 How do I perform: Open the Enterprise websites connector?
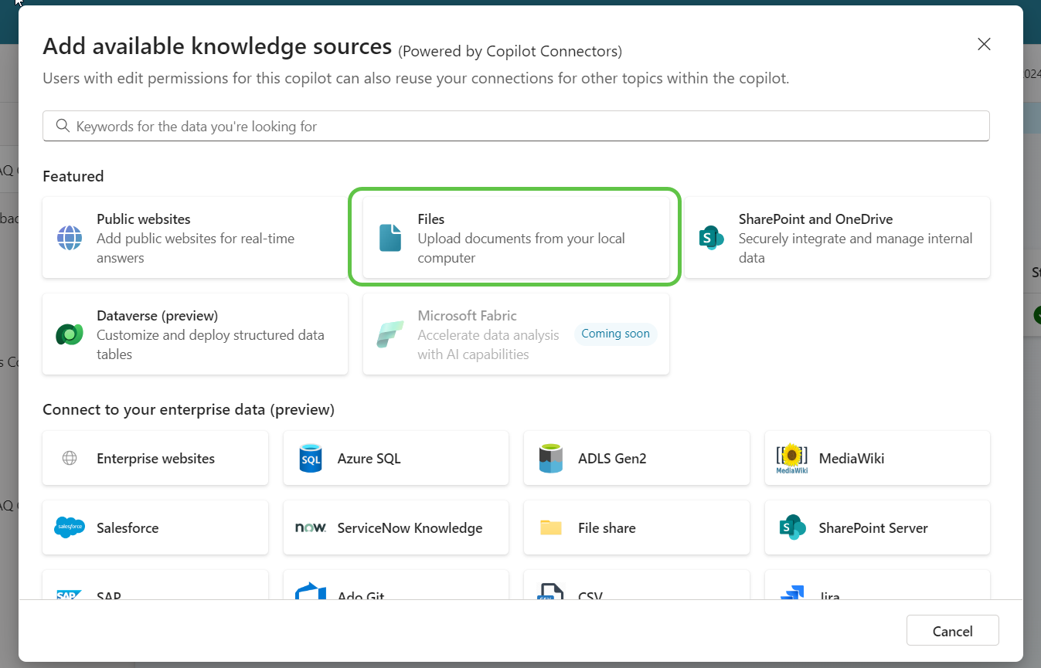155,457
